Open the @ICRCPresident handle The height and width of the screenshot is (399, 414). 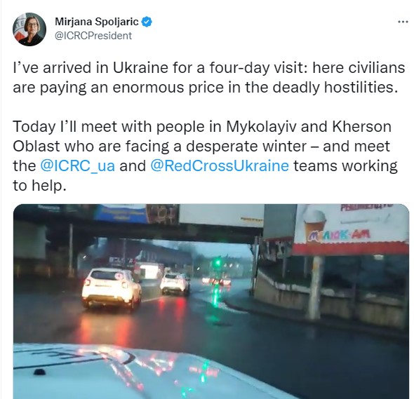pos(93,36)
